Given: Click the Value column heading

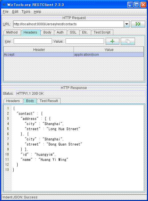Looking at the screenshot, I should tap(109, 49).
